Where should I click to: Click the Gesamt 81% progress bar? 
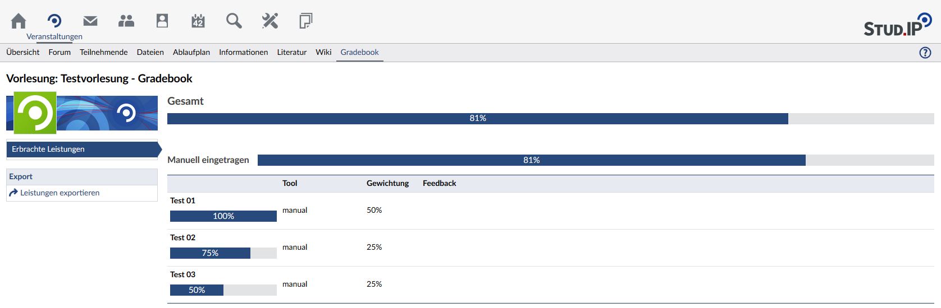coord(477,118)
